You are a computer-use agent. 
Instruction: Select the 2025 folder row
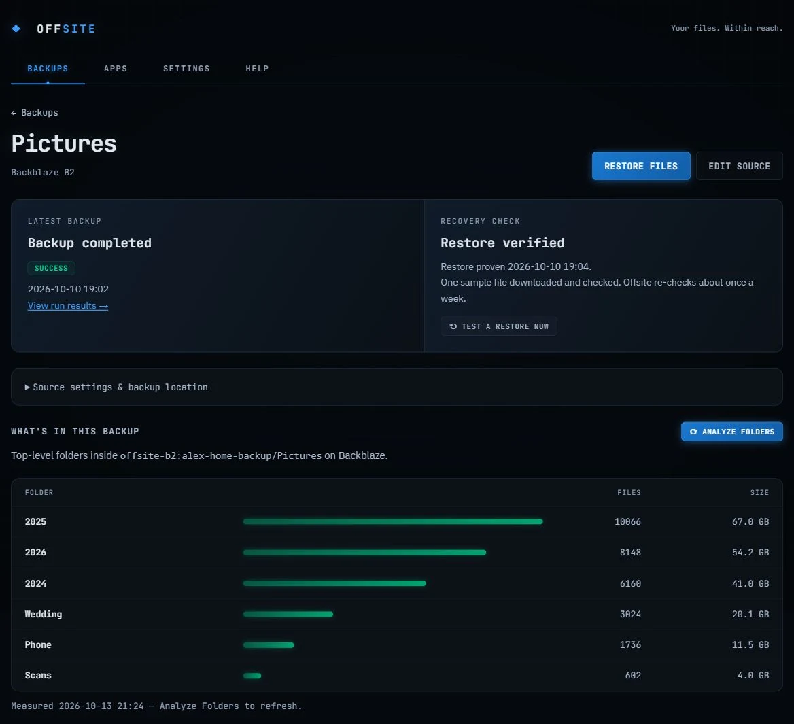tap(396, 521)
